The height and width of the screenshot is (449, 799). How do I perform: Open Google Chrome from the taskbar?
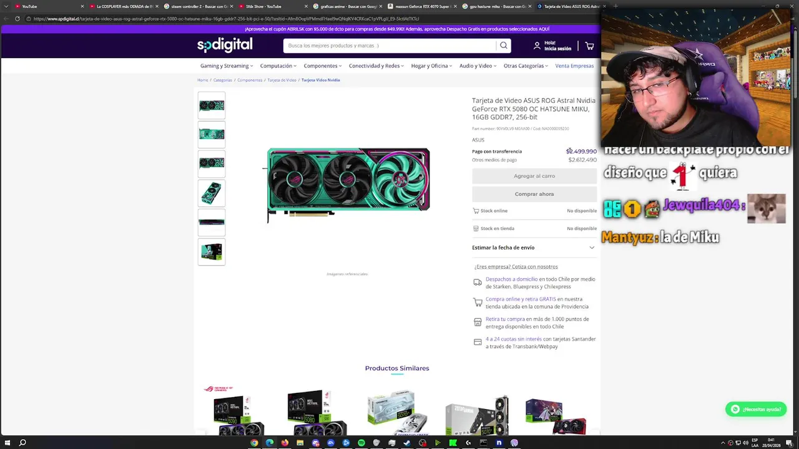pos(254,443)
